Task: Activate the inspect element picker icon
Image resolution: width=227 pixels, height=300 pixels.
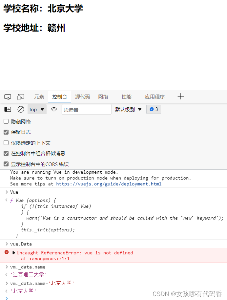Action: pos(8,97)
